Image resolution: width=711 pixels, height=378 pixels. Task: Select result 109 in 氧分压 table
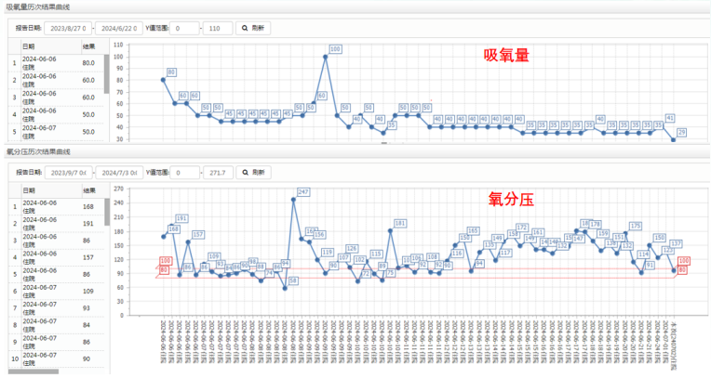click(88, 291)
